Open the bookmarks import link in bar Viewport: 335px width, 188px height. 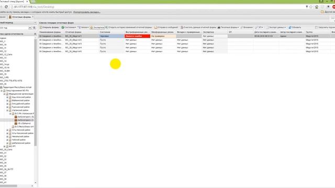(87, 12)
